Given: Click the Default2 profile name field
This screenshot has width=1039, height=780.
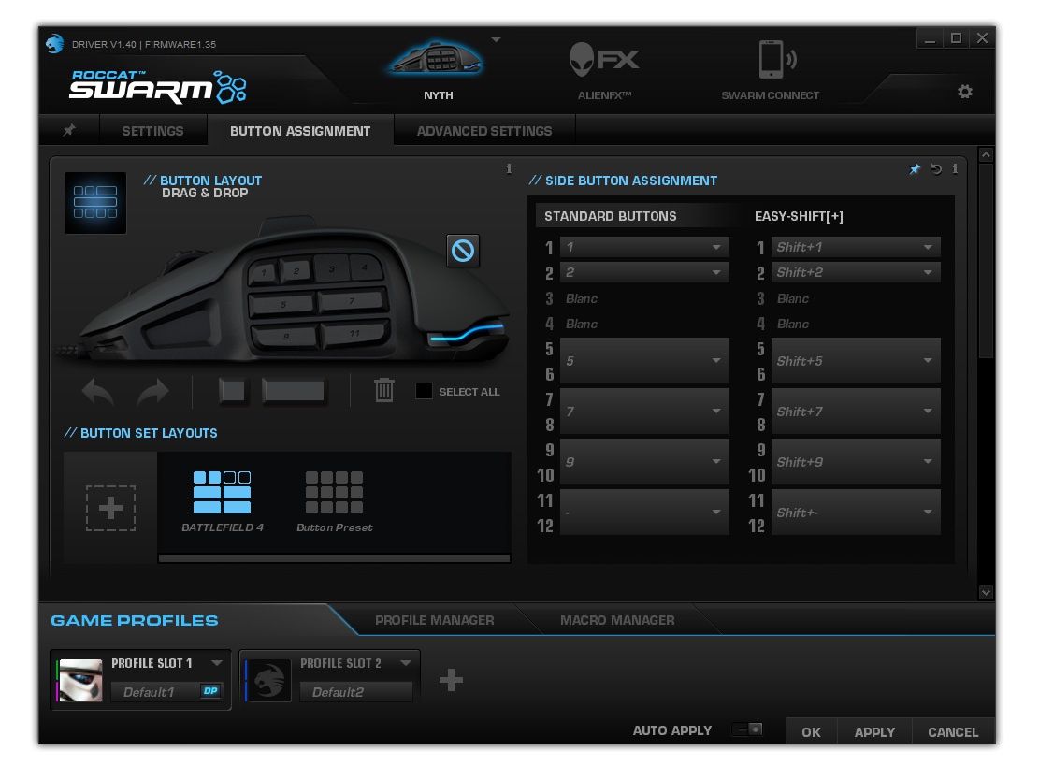Looking at the screenshot, I should tap(355, 692).
